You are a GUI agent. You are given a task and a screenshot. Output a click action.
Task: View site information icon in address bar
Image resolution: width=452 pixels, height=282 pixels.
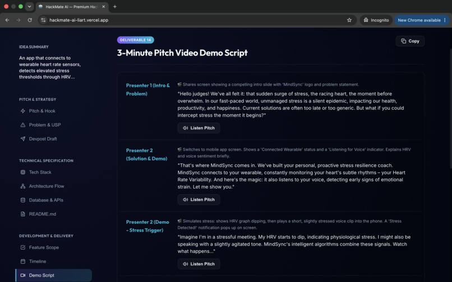43,20
